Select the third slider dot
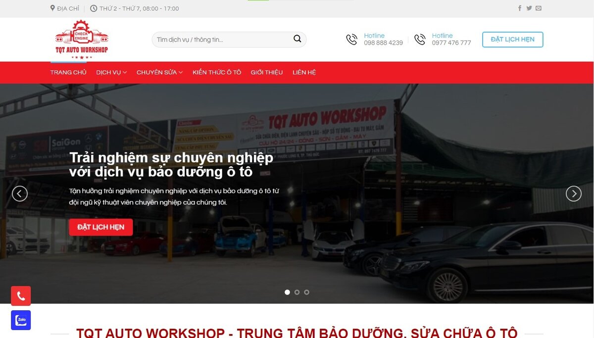Viewport: 594px width, 338px height. click(x=307, y=292)
